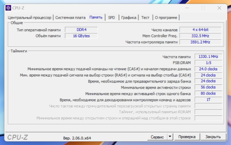The image size is (231, 145).
Task: Click the FSB:DRAM label
Action: 182,63
